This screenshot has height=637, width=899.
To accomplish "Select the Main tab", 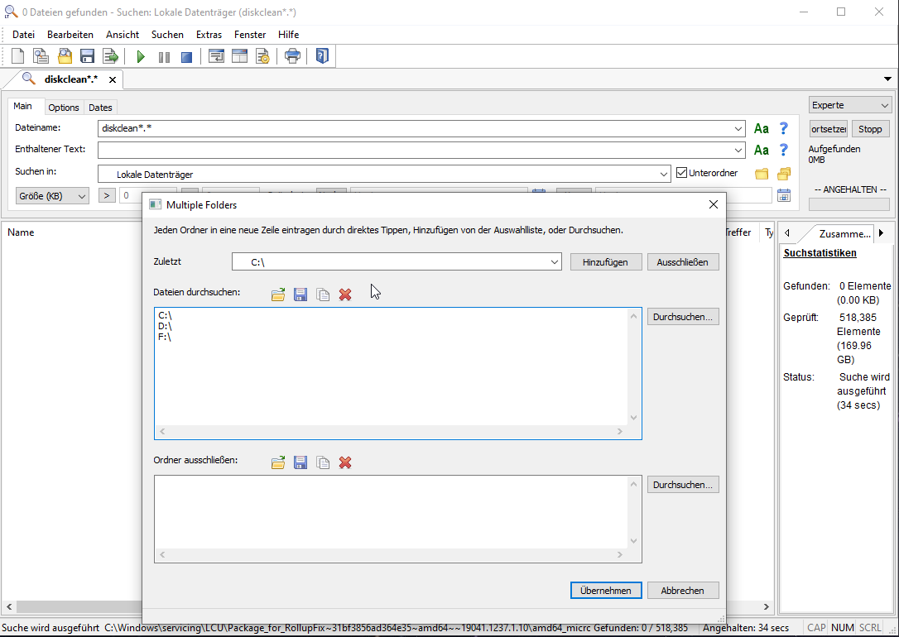I will point(23,106).
